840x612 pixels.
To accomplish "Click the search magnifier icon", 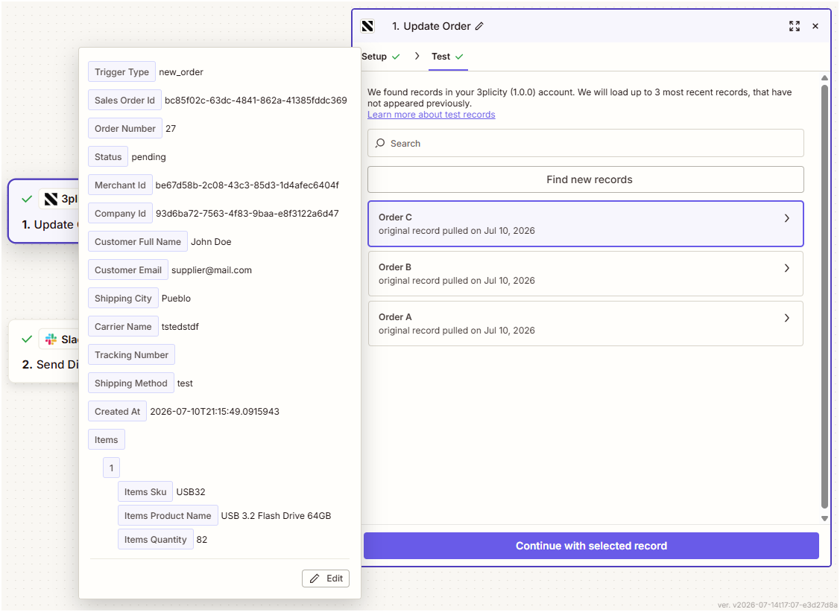I will point(380,143).
